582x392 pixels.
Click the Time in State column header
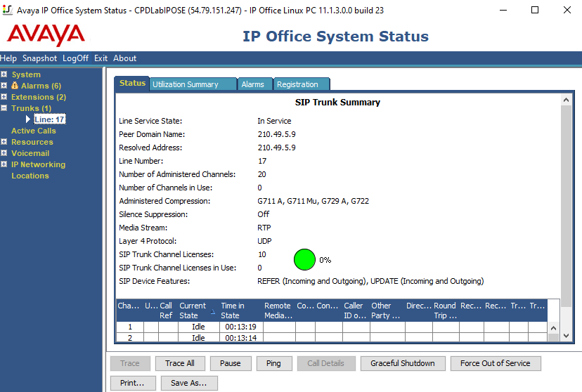coord(241,311)
